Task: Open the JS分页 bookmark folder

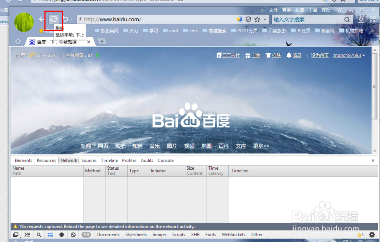Action: tap(301, 30)
